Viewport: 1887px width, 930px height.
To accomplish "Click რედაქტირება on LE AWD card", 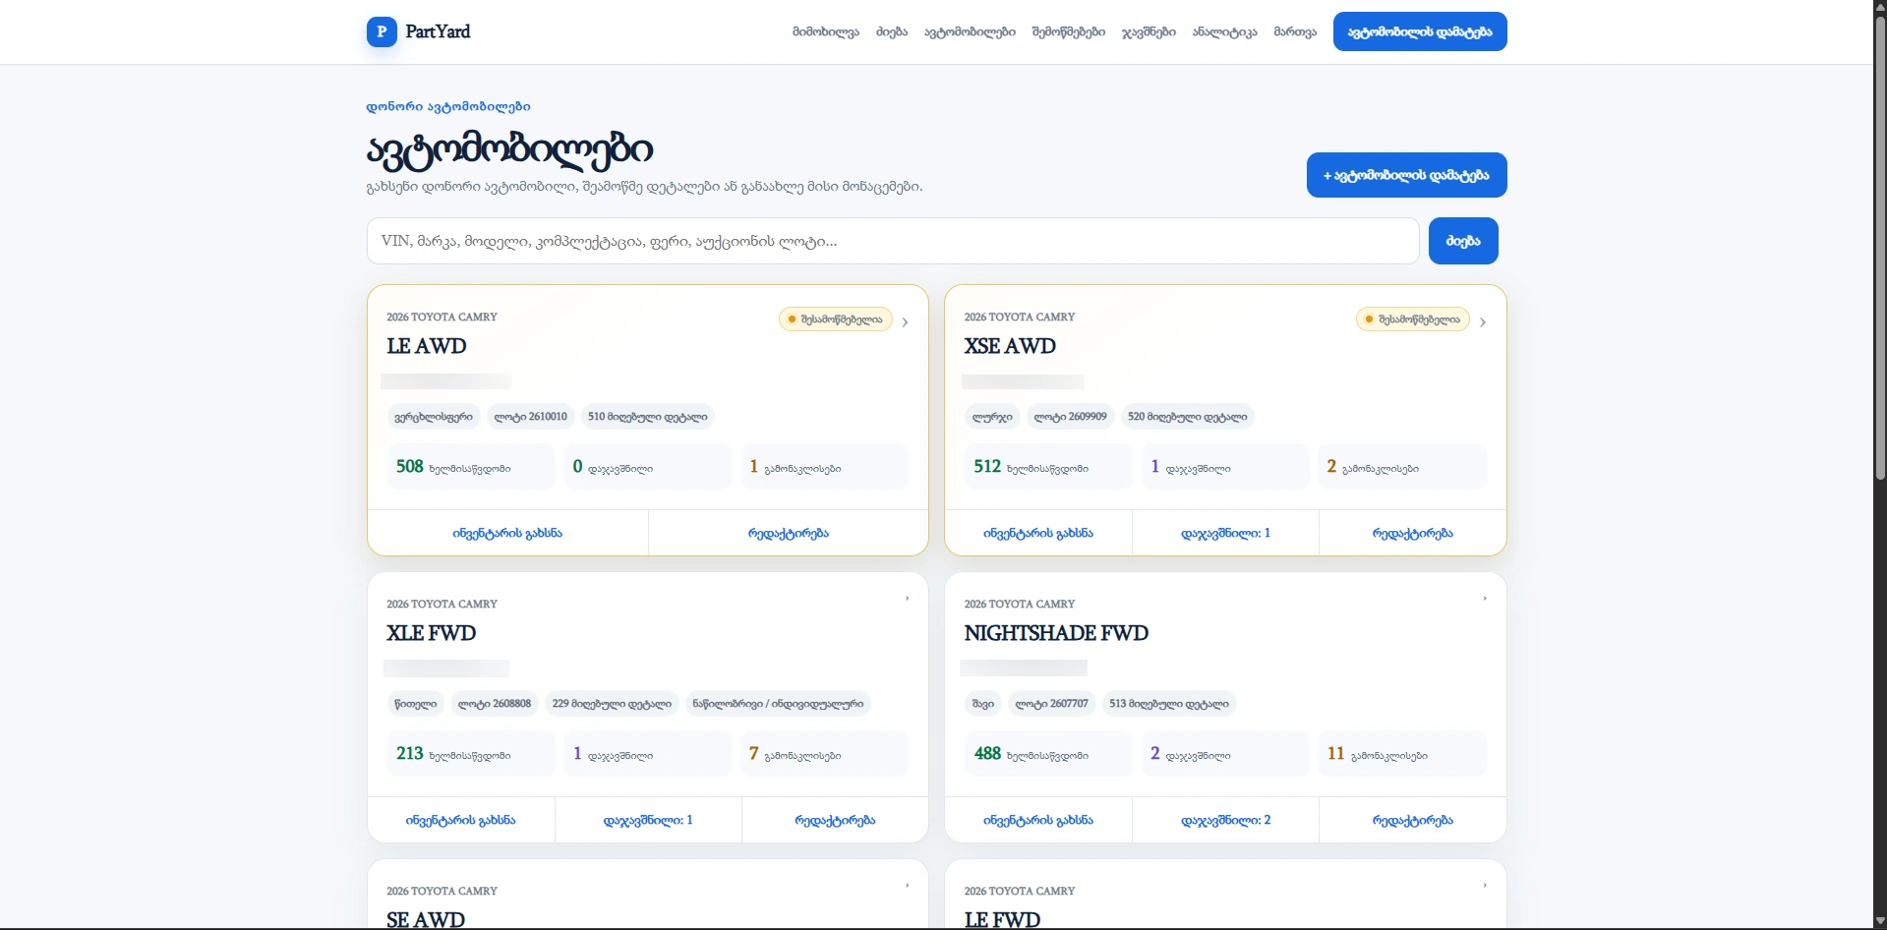I will pos(789,533).
